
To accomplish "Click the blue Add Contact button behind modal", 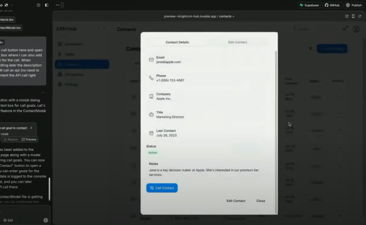I will coord(332,49).
